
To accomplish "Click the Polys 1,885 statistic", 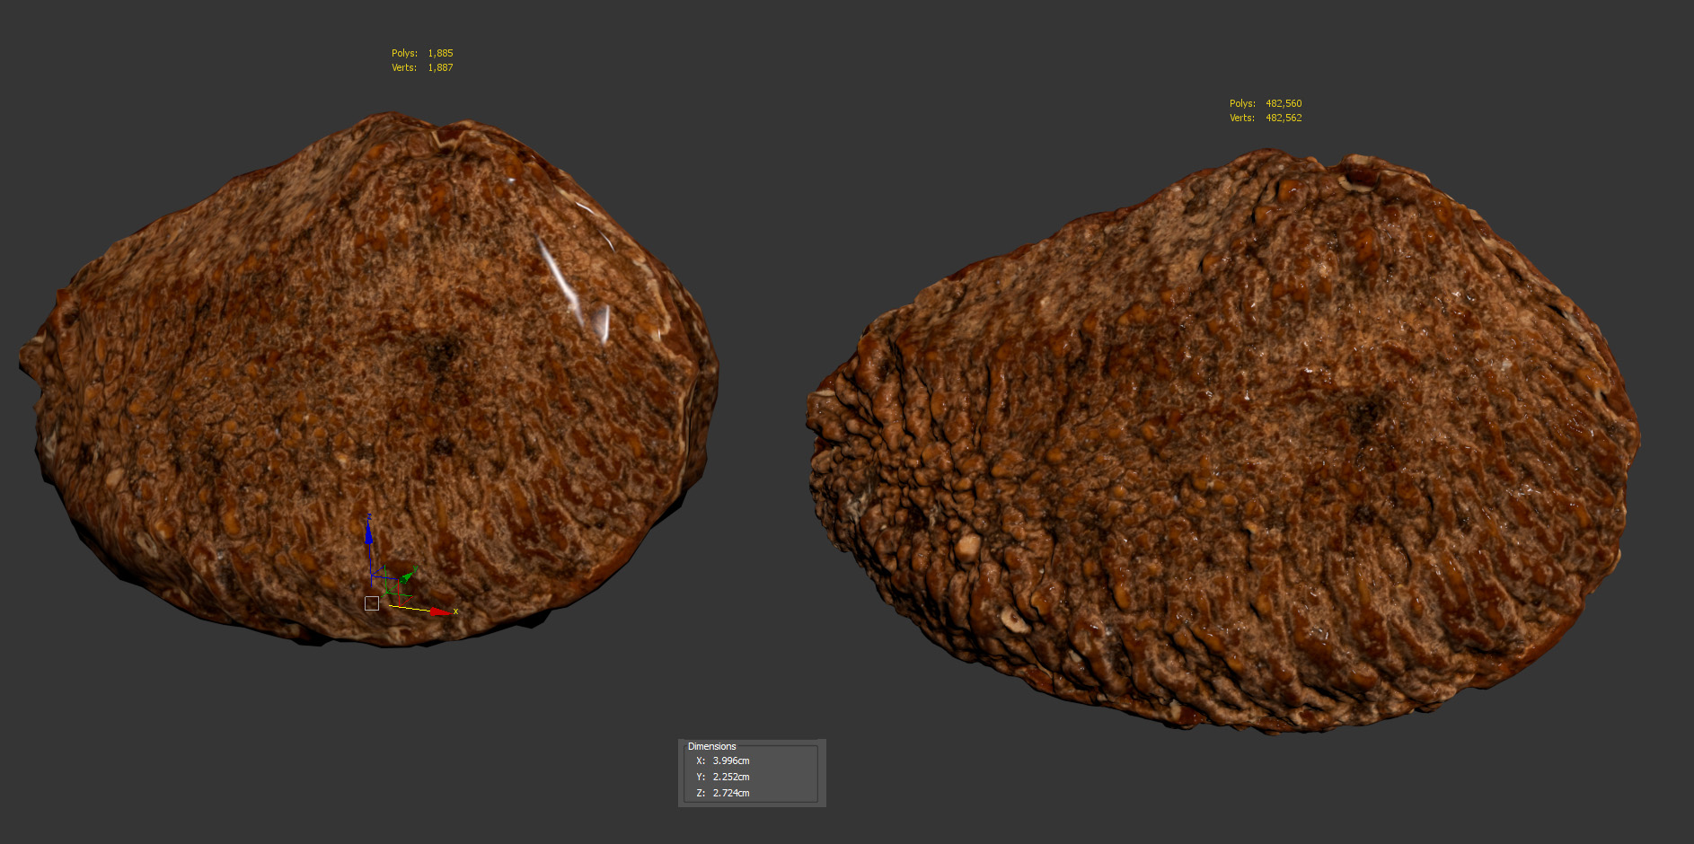I will point(422,53).
